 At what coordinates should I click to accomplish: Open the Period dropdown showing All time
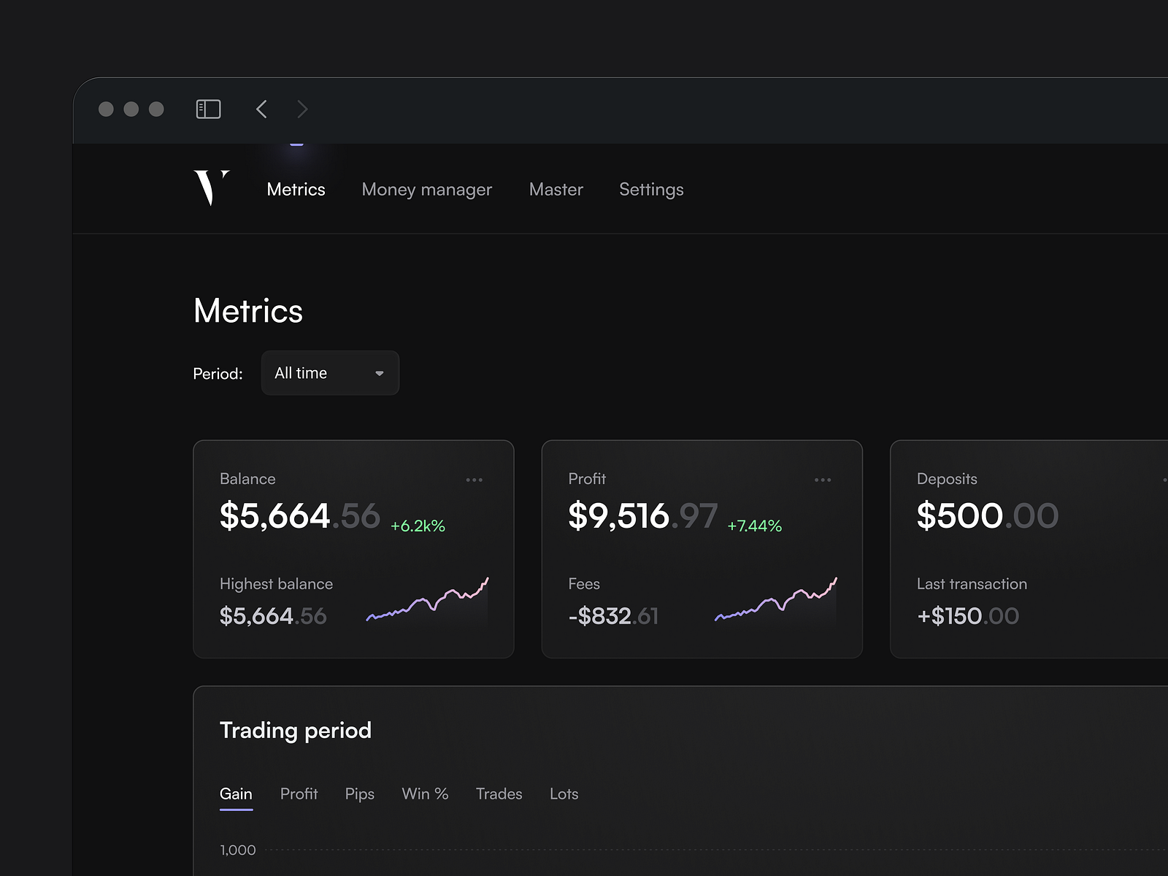[330, 373]
